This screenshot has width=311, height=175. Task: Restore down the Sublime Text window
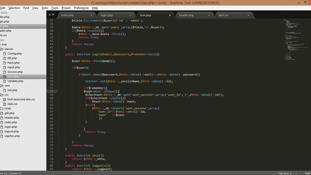305,2
